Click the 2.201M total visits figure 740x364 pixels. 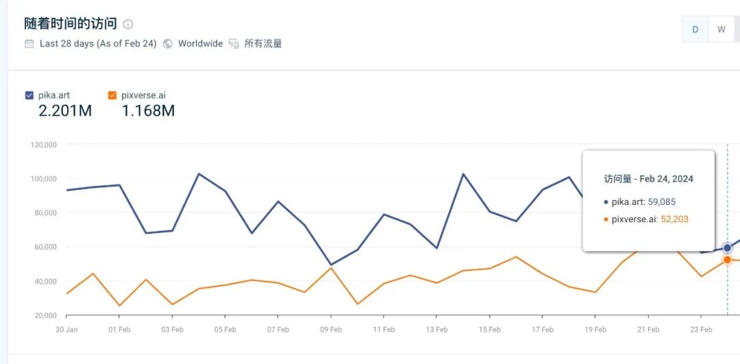(65, 110)
